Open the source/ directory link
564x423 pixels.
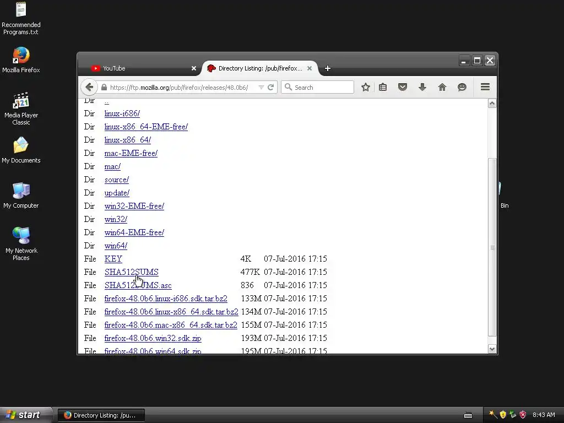pyautogui.click(x=117, y=180)
